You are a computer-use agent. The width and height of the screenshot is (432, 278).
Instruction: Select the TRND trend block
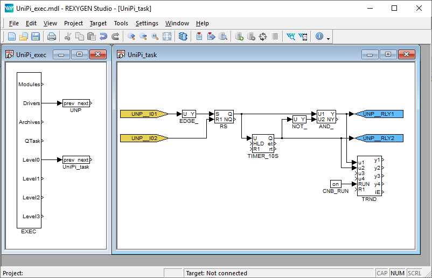pyautogui.click(x=370, y=176)
